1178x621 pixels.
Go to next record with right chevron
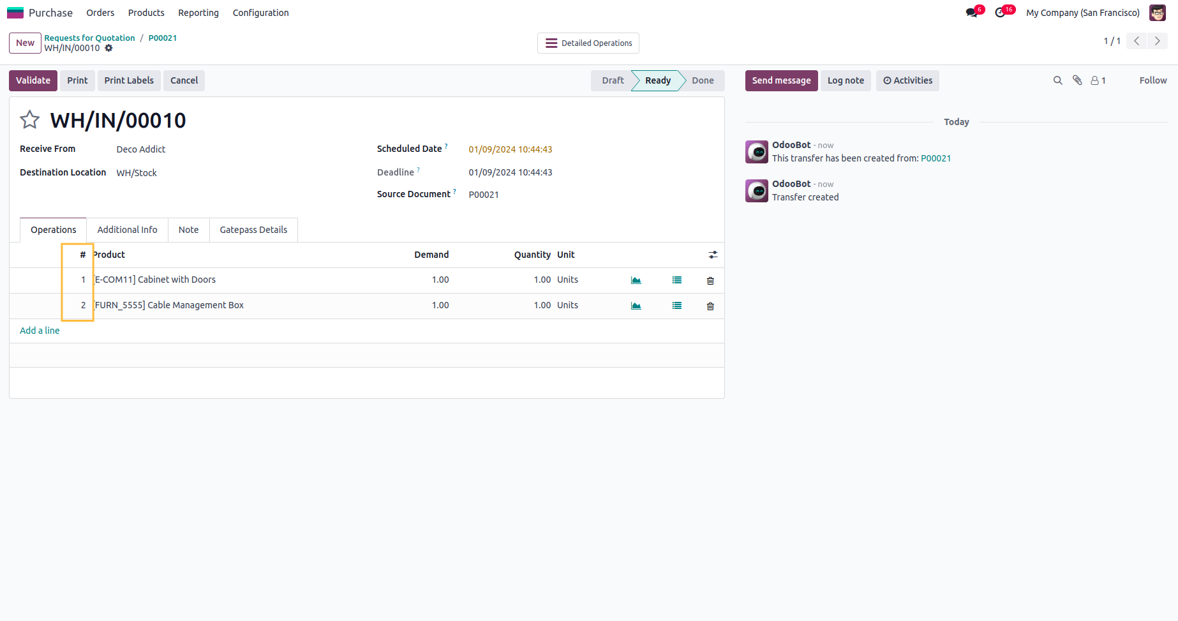[x=1157, y=41]
